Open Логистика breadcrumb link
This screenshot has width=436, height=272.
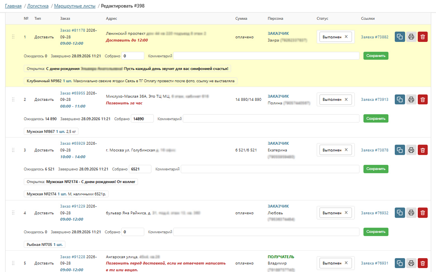[38, 6]
